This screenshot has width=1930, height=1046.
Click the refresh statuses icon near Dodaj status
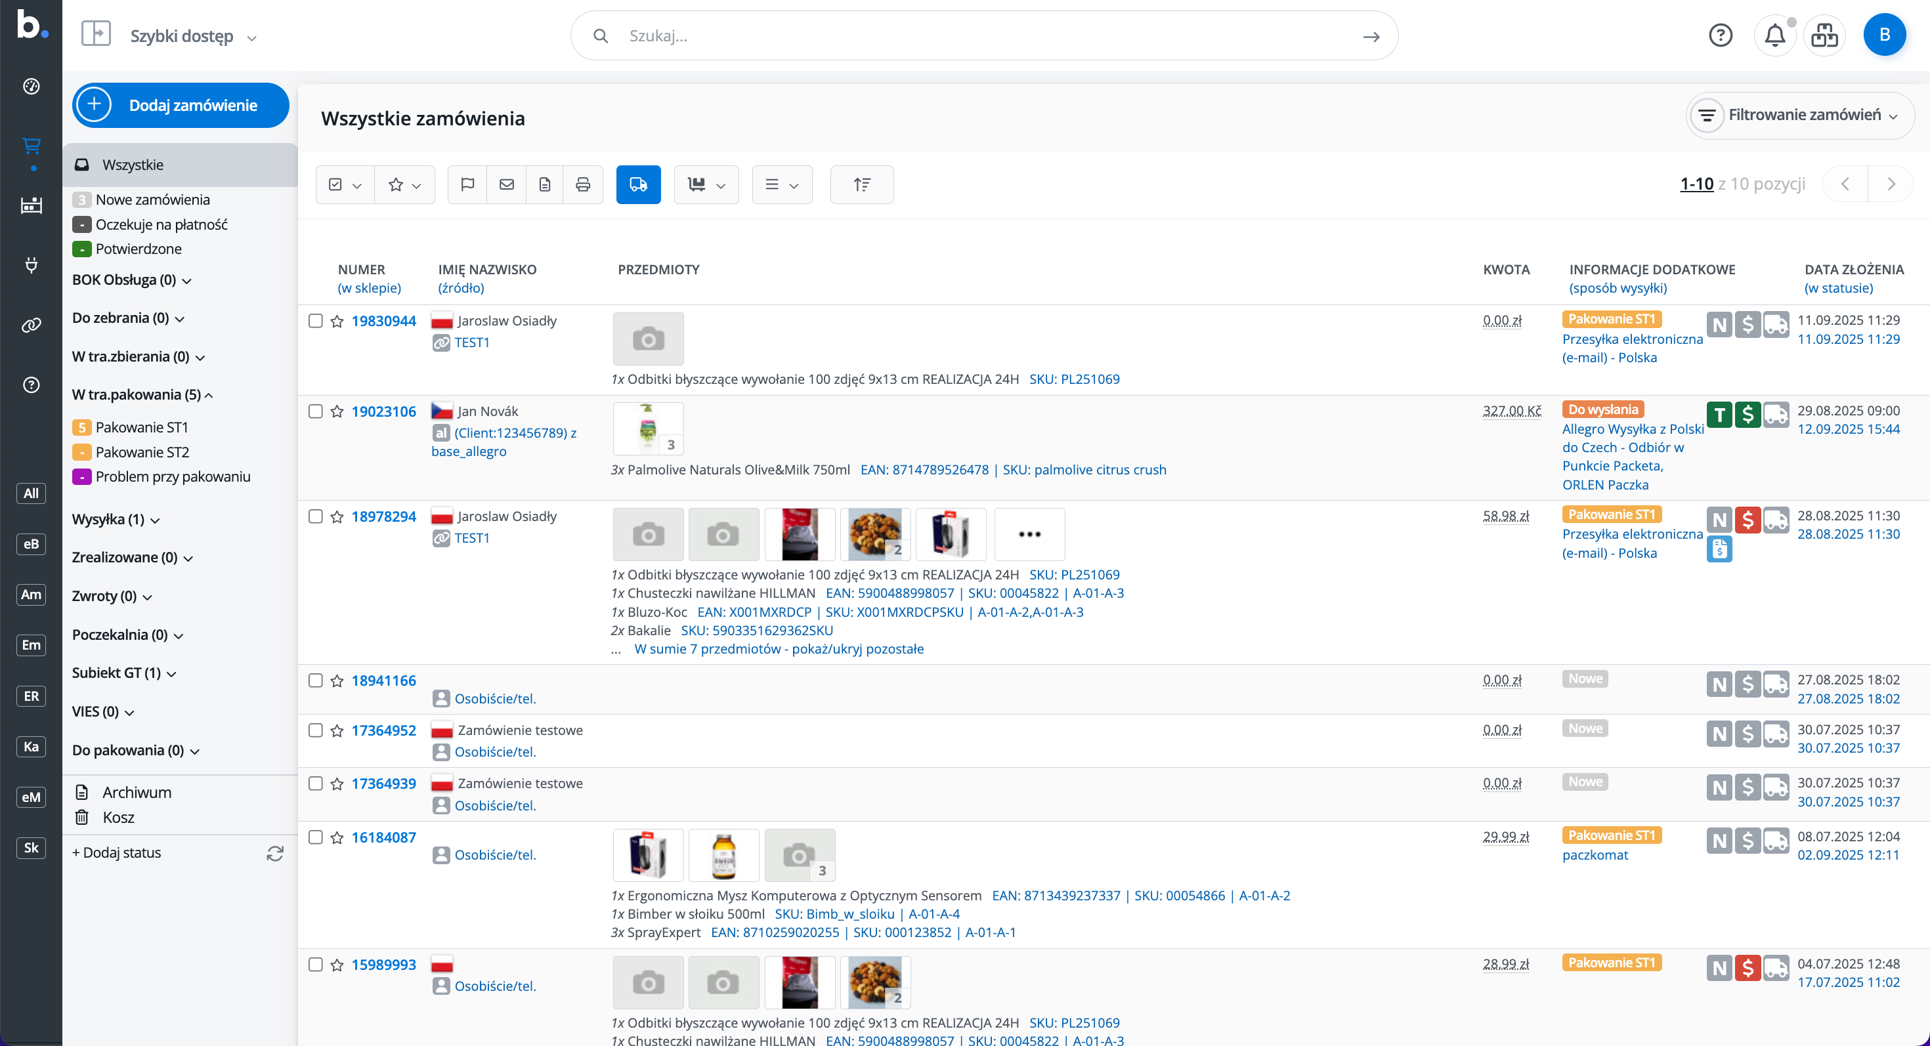pos(275,854)
